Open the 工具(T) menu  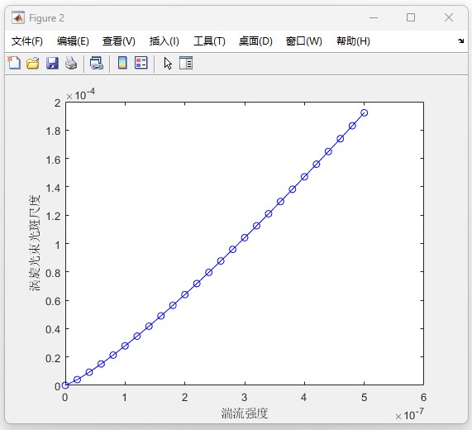point(209,41)
